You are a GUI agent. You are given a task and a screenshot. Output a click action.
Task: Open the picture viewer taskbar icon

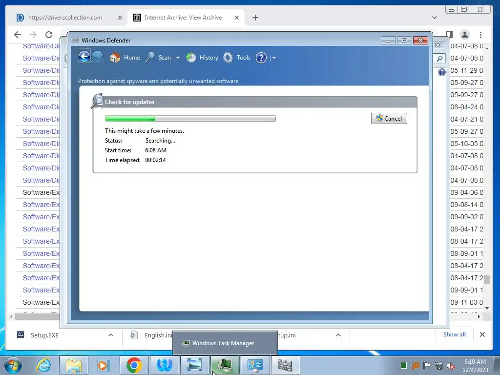pyautogui.click(x=194, y=365)
